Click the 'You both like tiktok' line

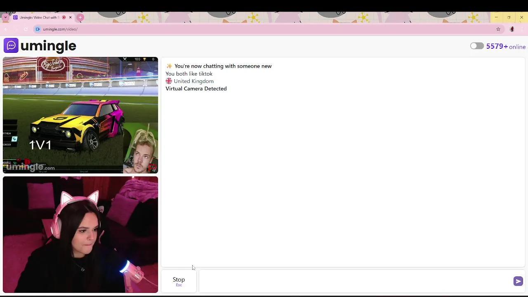point(189,74)
